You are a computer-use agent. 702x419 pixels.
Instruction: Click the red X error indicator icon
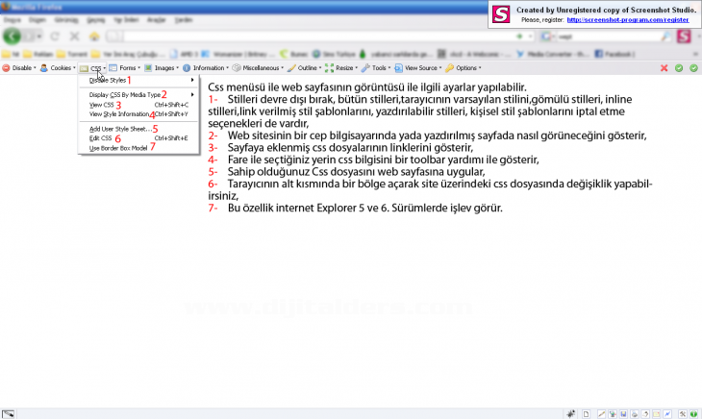click(x=664, y=68)
